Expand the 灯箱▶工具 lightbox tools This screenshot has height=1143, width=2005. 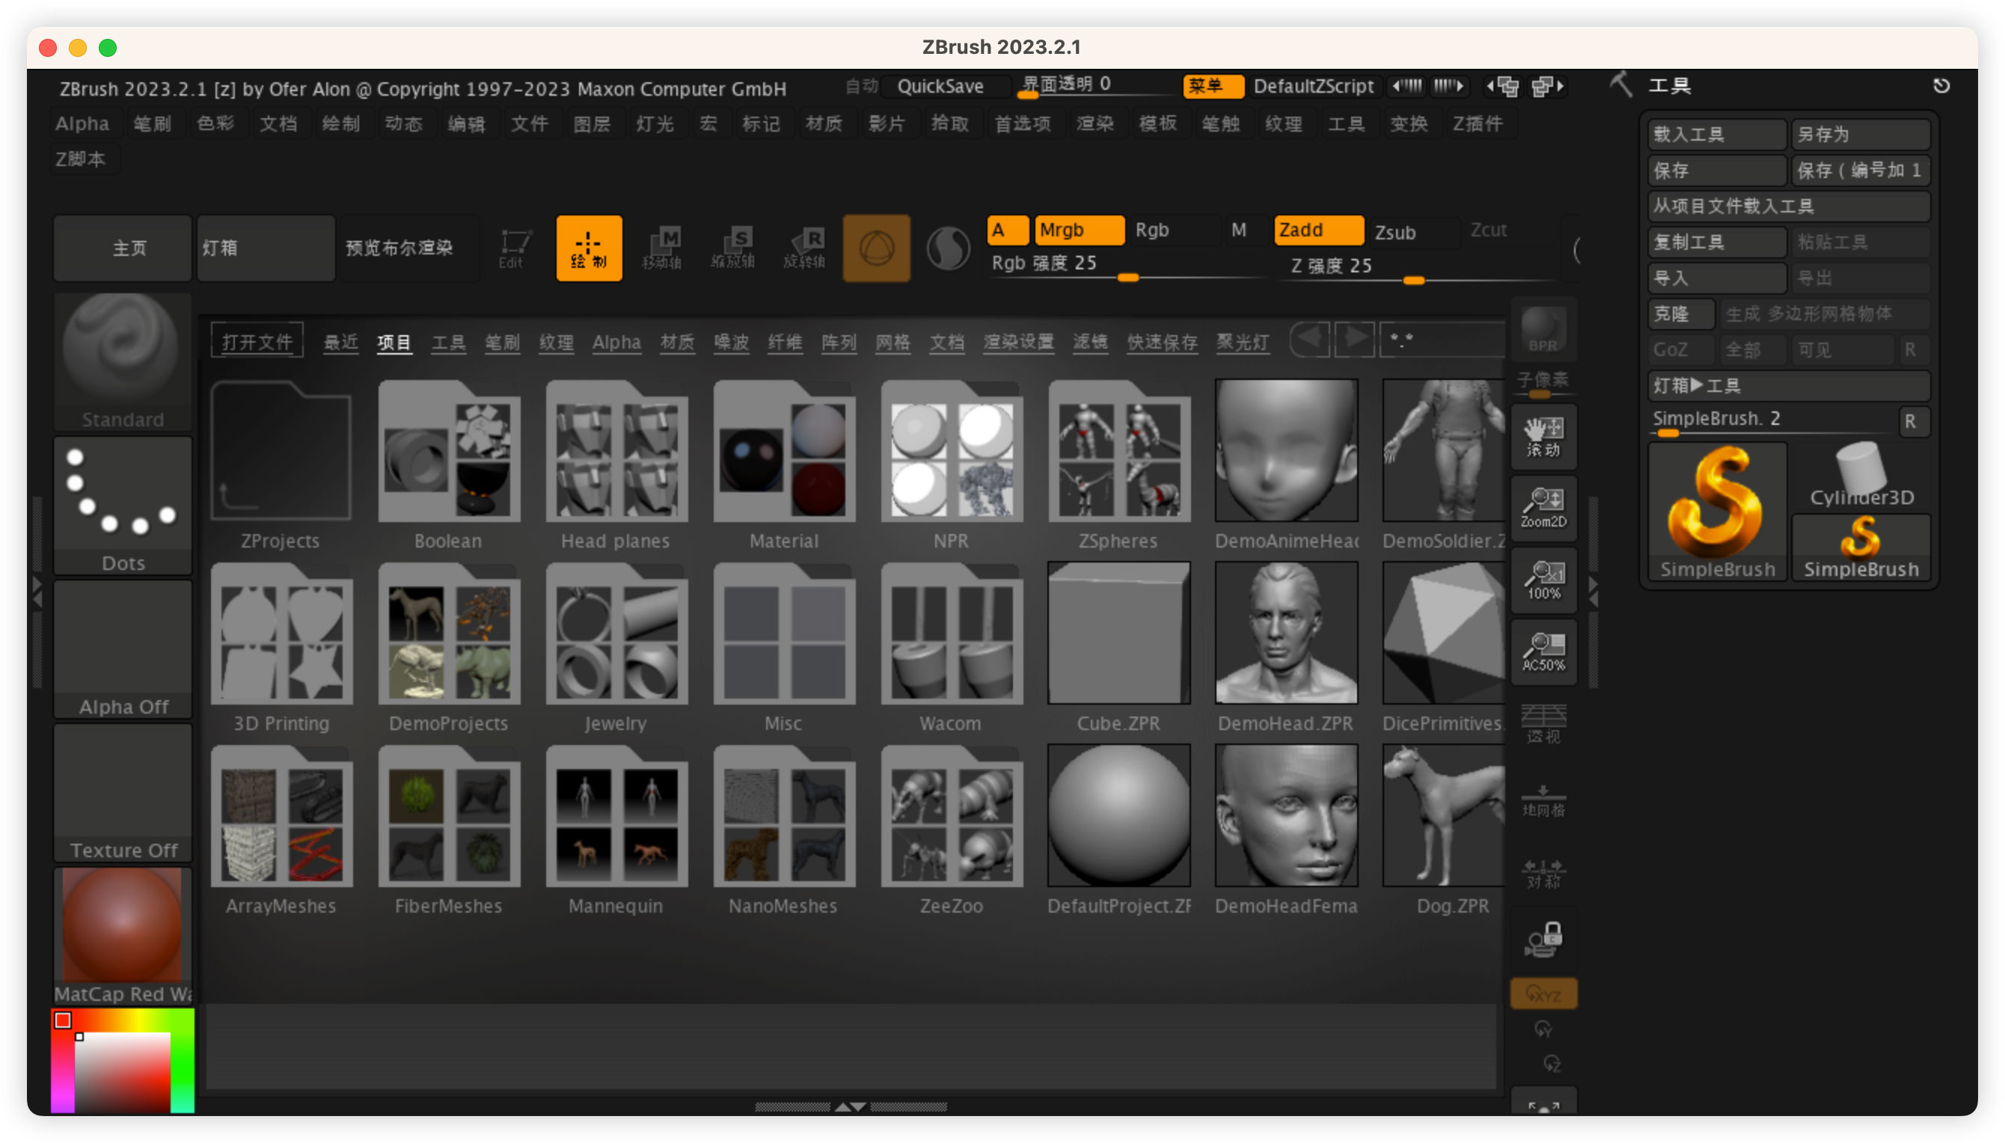(x=1788, y=385)
